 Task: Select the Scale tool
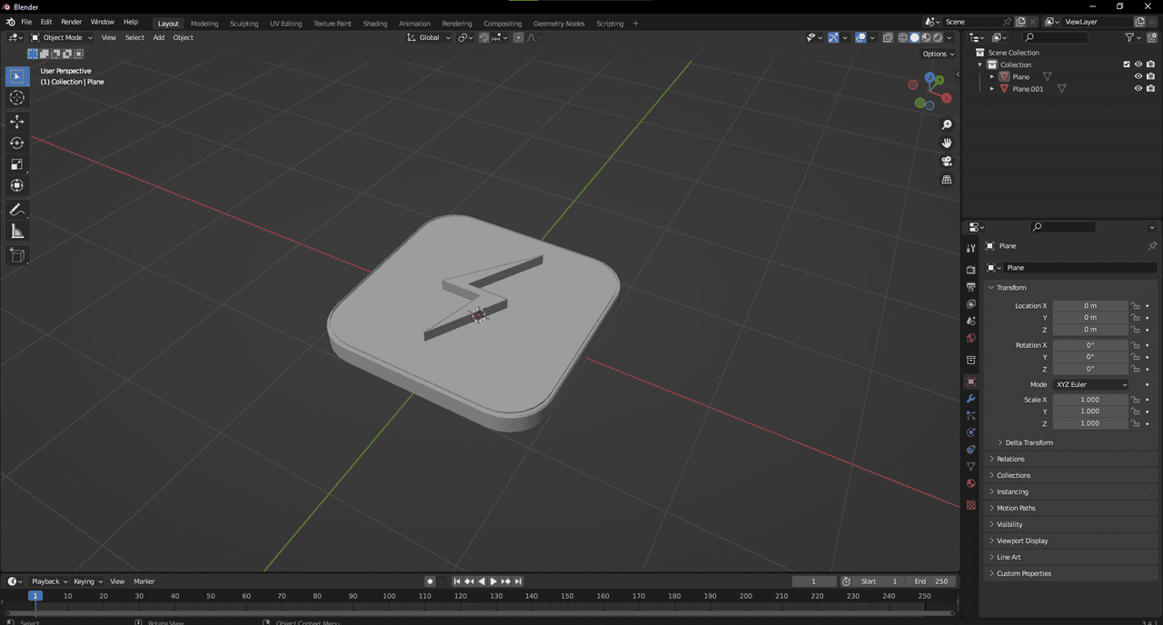tap(17, 164)
